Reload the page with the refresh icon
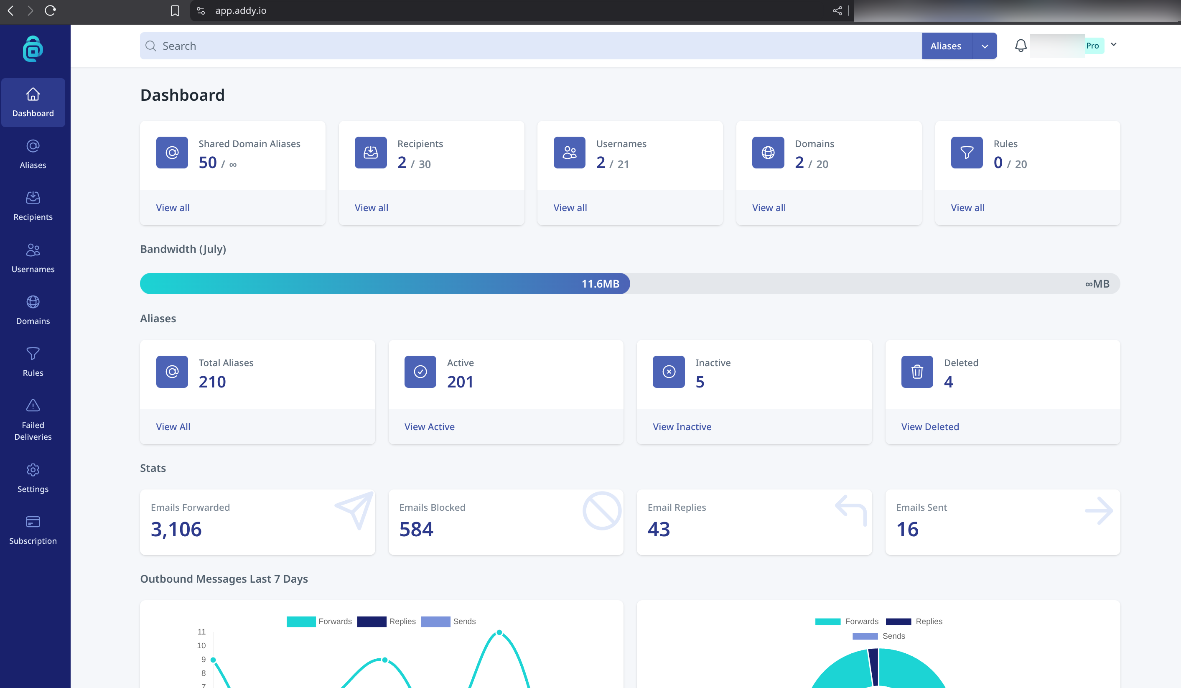This screenshot has height=688, width=1181. (x=50, y=10)
